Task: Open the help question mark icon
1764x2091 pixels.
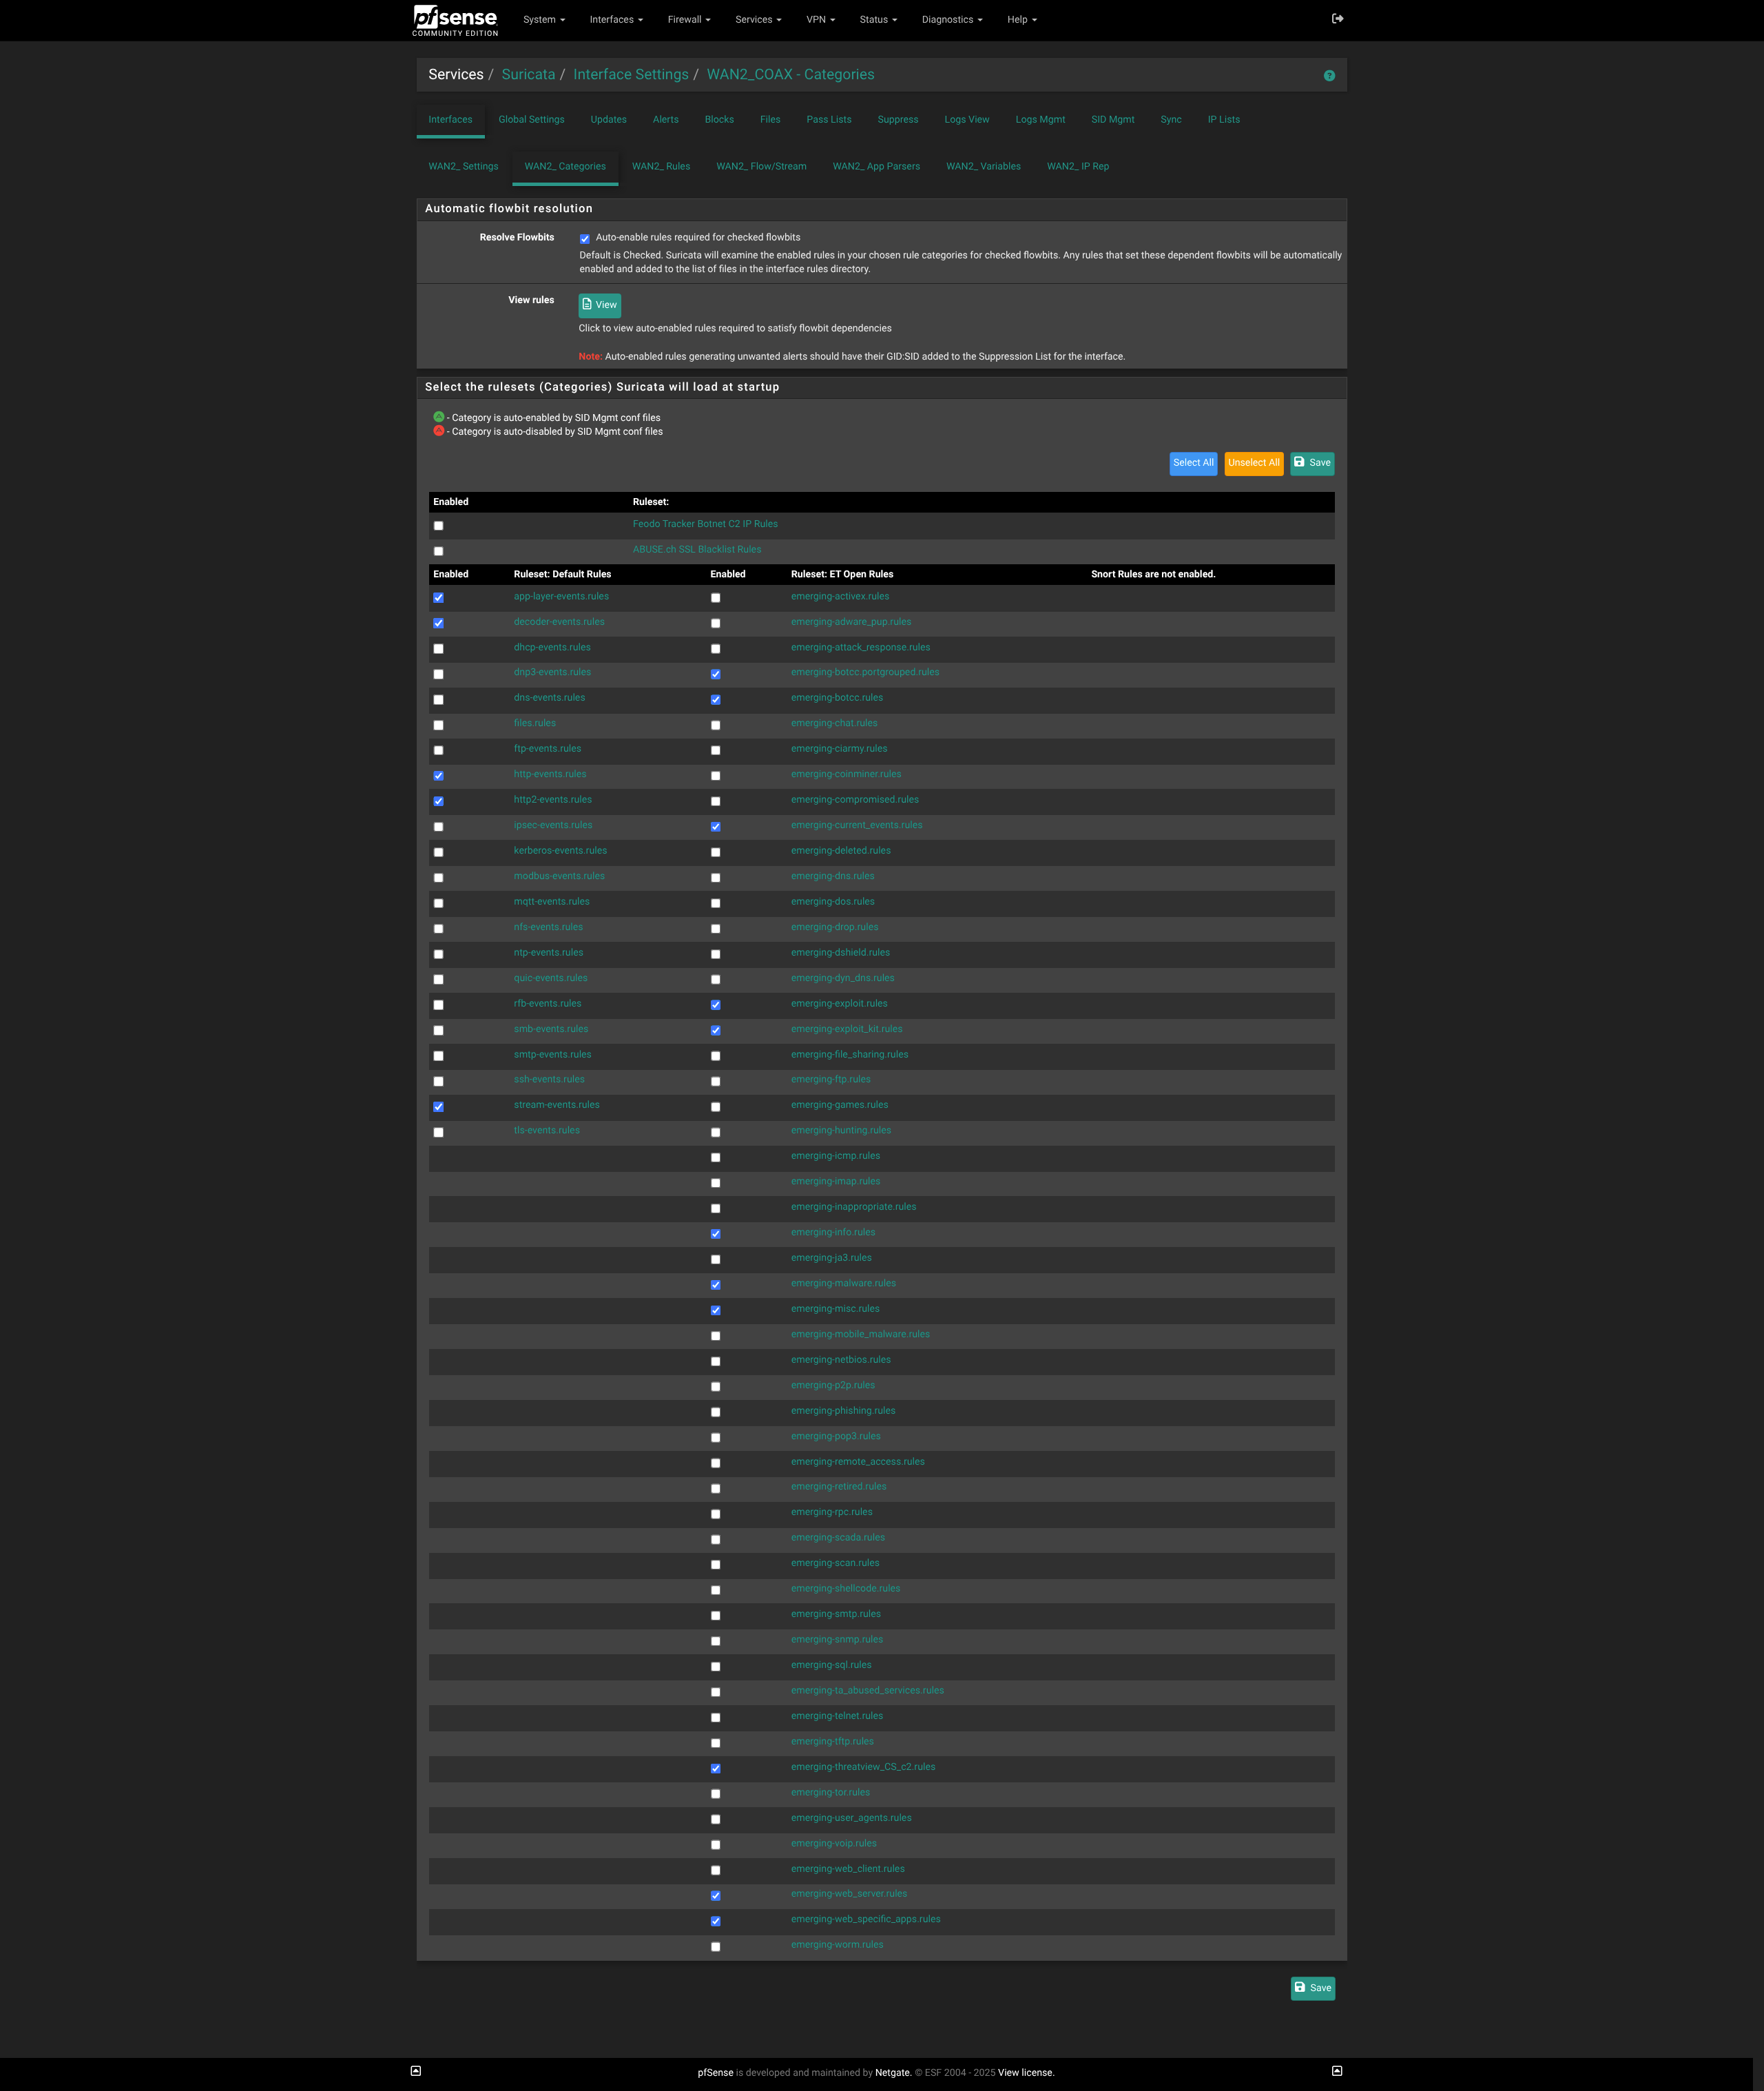Action: pos(1329,76)
